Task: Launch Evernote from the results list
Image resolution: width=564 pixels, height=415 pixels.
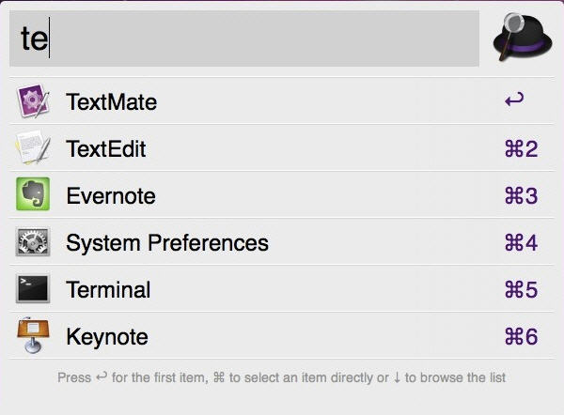Action: pyautogui.click(x=110, y=196)
